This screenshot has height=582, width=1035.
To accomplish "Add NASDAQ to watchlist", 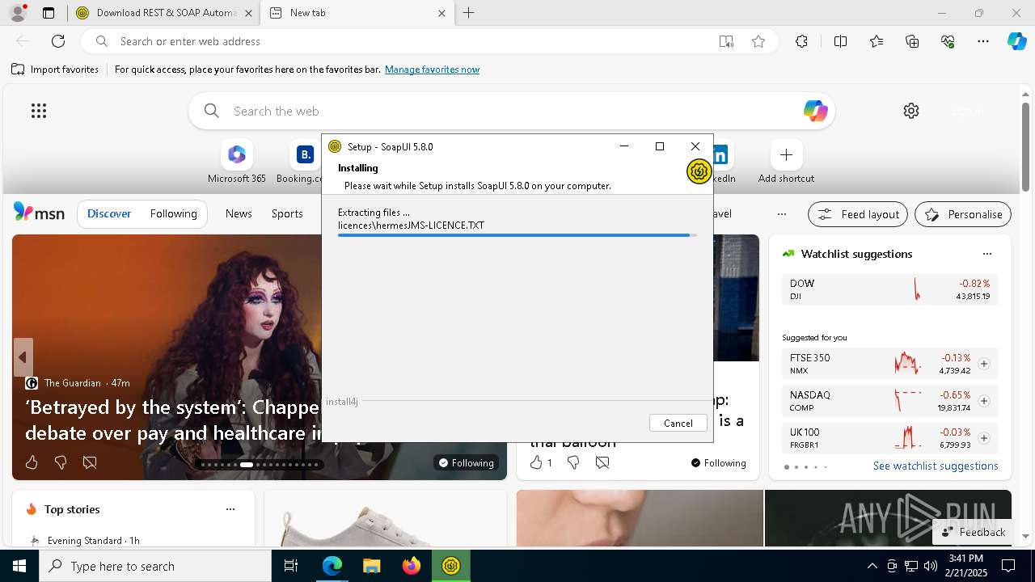I will (984, 401).
